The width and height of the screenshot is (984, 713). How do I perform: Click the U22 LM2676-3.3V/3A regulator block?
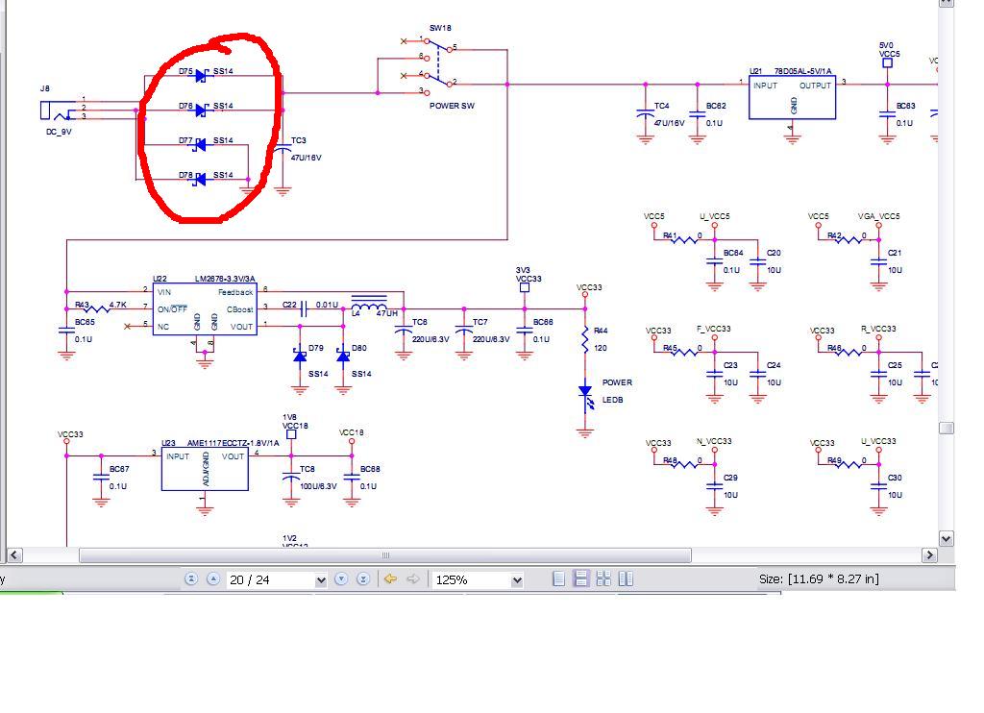[205, 309]
